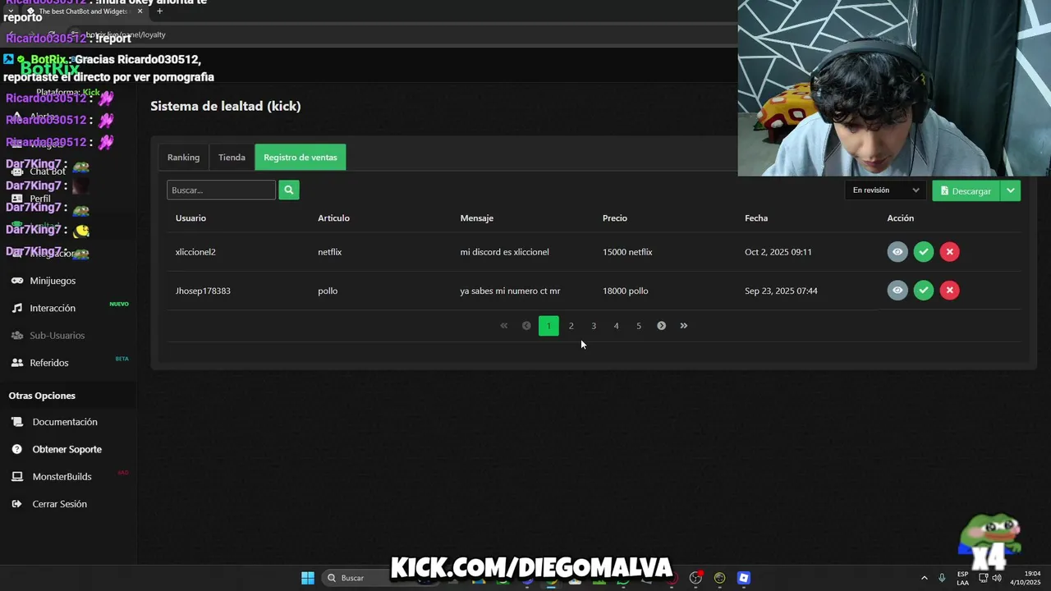
Task: Open Minijuegos in the sidebar
Action: click(53, 281)
